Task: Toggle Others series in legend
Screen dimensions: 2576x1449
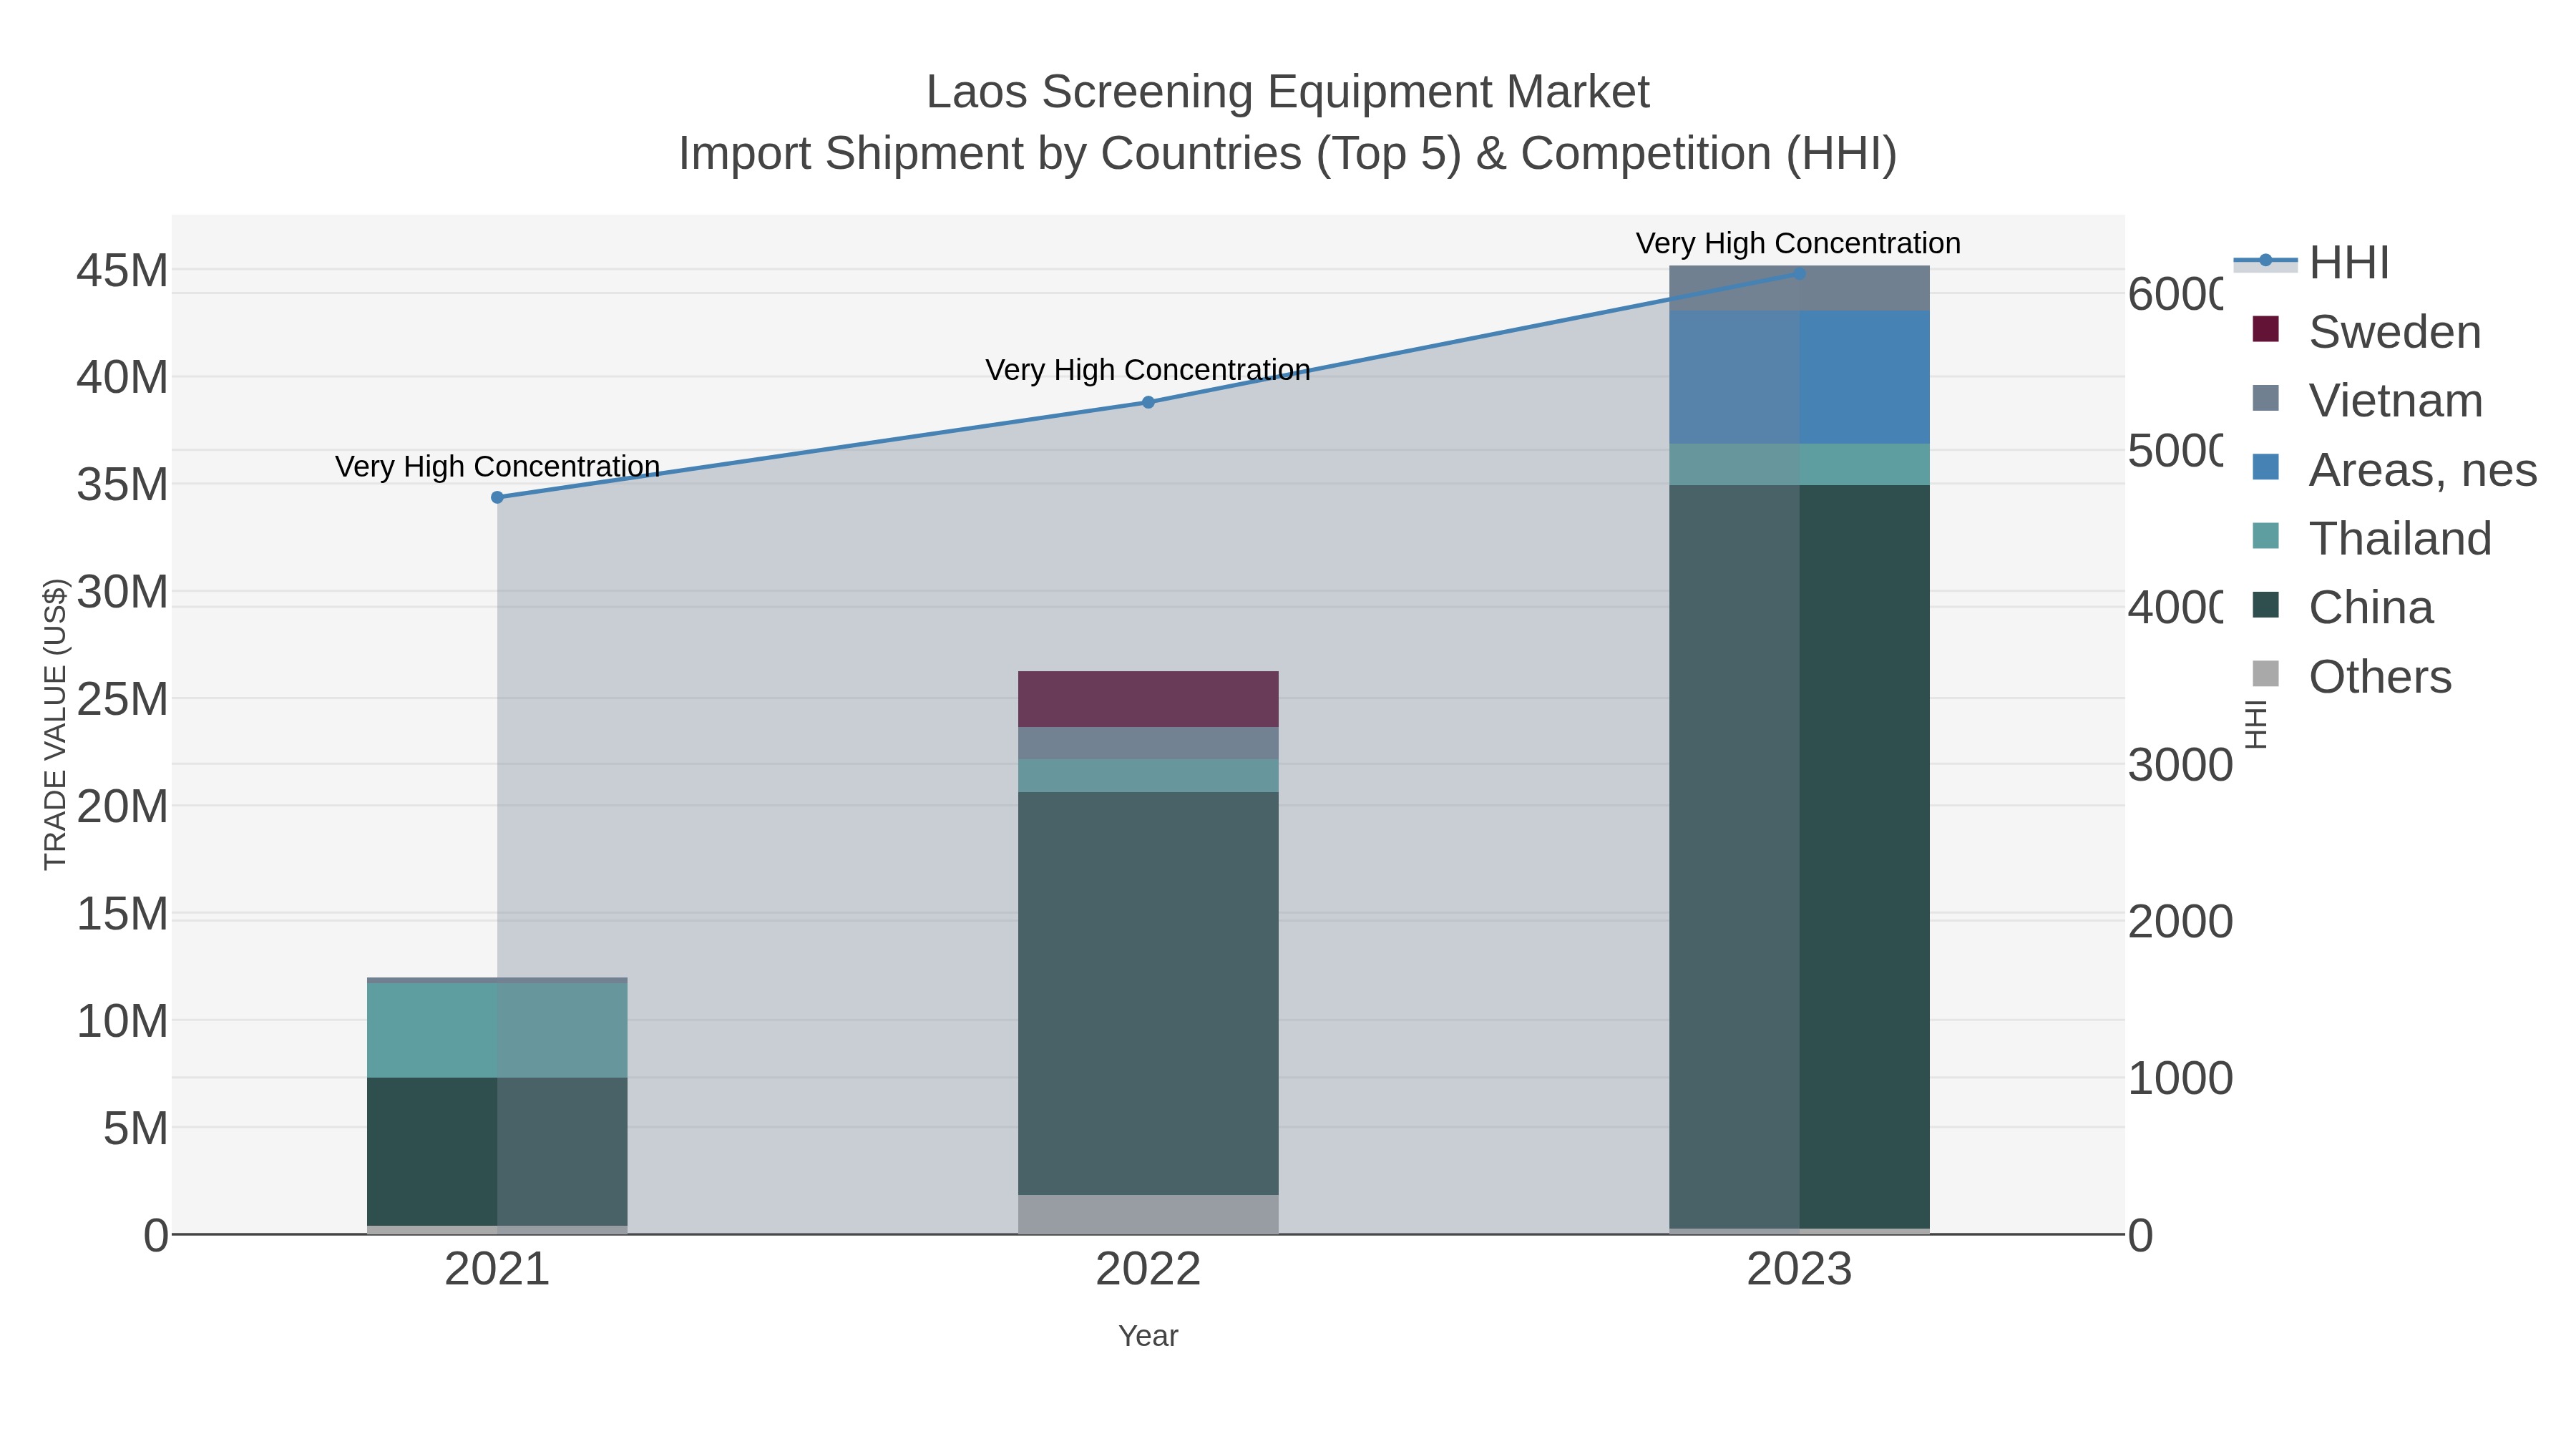Action: click(x=2351, y=676)
